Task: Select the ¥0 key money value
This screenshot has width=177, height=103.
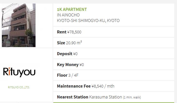Action: pyautogui.click(x=82, y=65)
